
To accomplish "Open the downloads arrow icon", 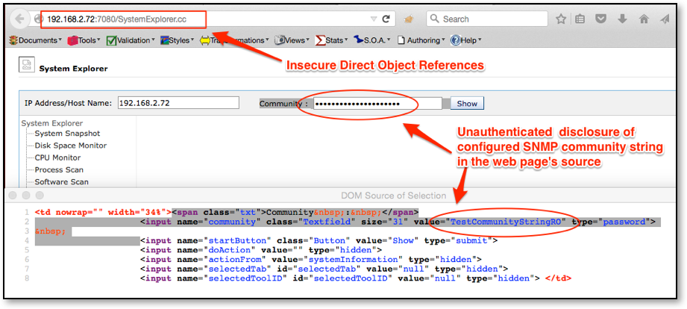I will point(622,19).
